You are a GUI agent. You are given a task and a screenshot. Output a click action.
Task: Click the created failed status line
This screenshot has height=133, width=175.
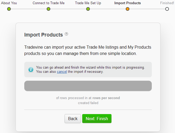coord(88,103)
